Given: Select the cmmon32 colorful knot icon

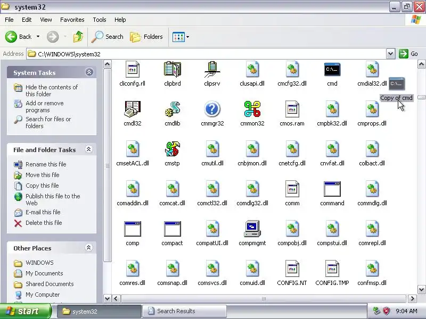Looking at the screenshot, I should click(252, 109).
